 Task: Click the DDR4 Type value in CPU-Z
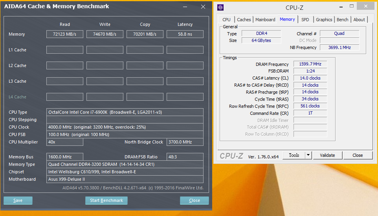[261, 33]
